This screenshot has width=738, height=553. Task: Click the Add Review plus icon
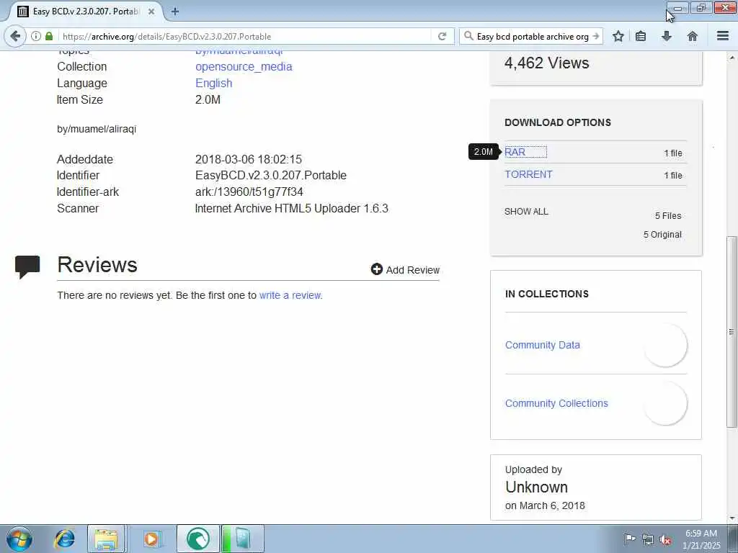pos(376,269)
